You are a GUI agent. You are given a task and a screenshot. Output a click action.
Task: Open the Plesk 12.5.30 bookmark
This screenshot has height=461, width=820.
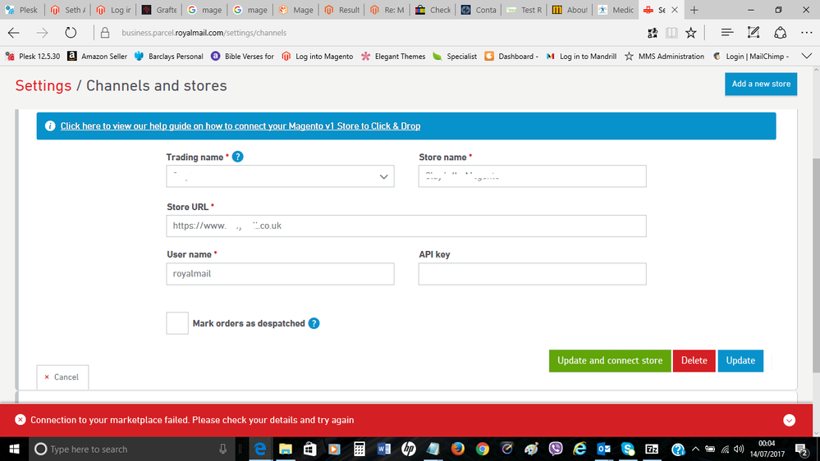(x=33, y=56)
